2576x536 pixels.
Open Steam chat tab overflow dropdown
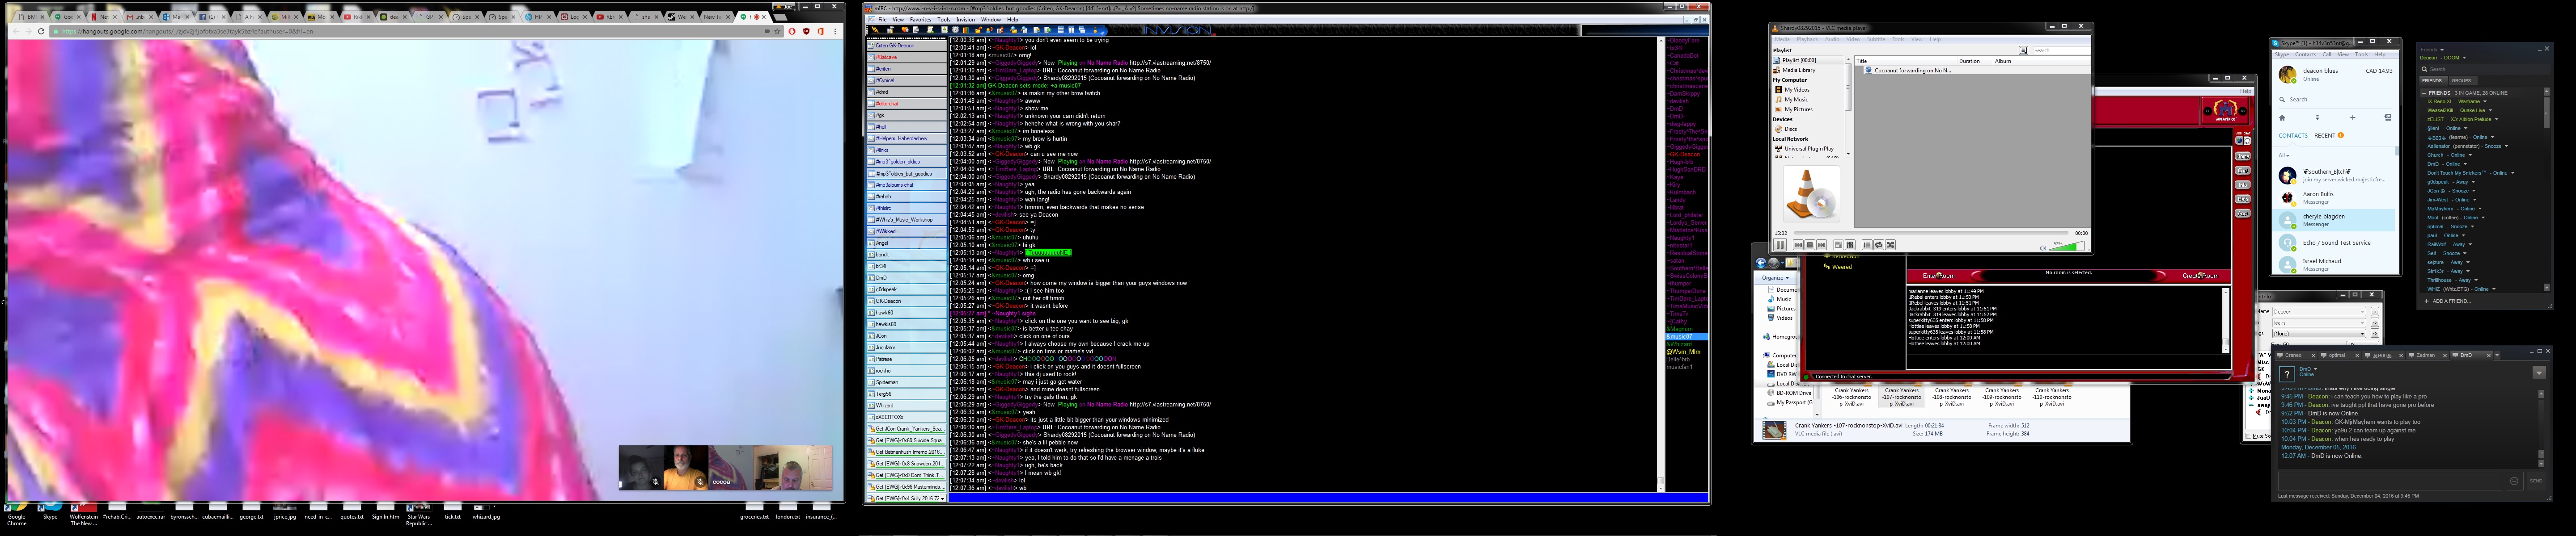(x=2497, y=356)
